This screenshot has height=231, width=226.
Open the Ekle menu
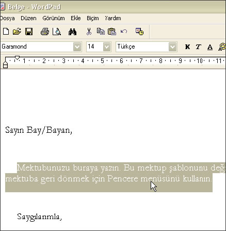pyautogui.click(x=76, y=18)
